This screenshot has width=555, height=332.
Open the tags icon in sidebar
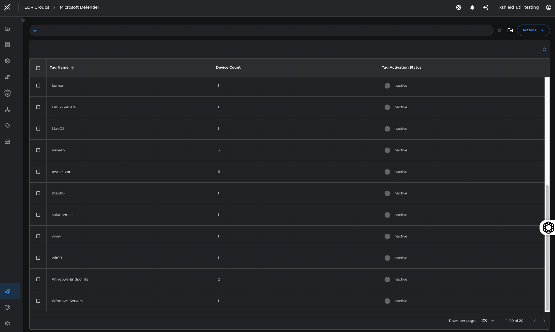pos(7,125)
